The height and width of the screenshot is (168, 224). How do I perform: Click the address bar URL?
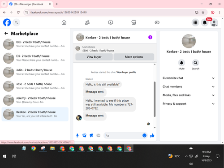click(x=58, y=13)
